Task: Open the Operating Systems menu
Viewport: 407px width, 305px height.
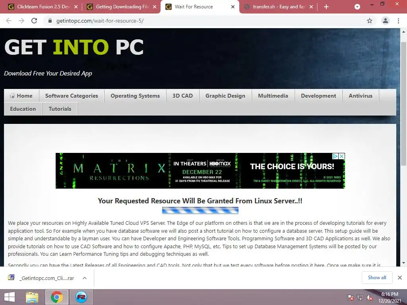Action: tap(135, 96)
